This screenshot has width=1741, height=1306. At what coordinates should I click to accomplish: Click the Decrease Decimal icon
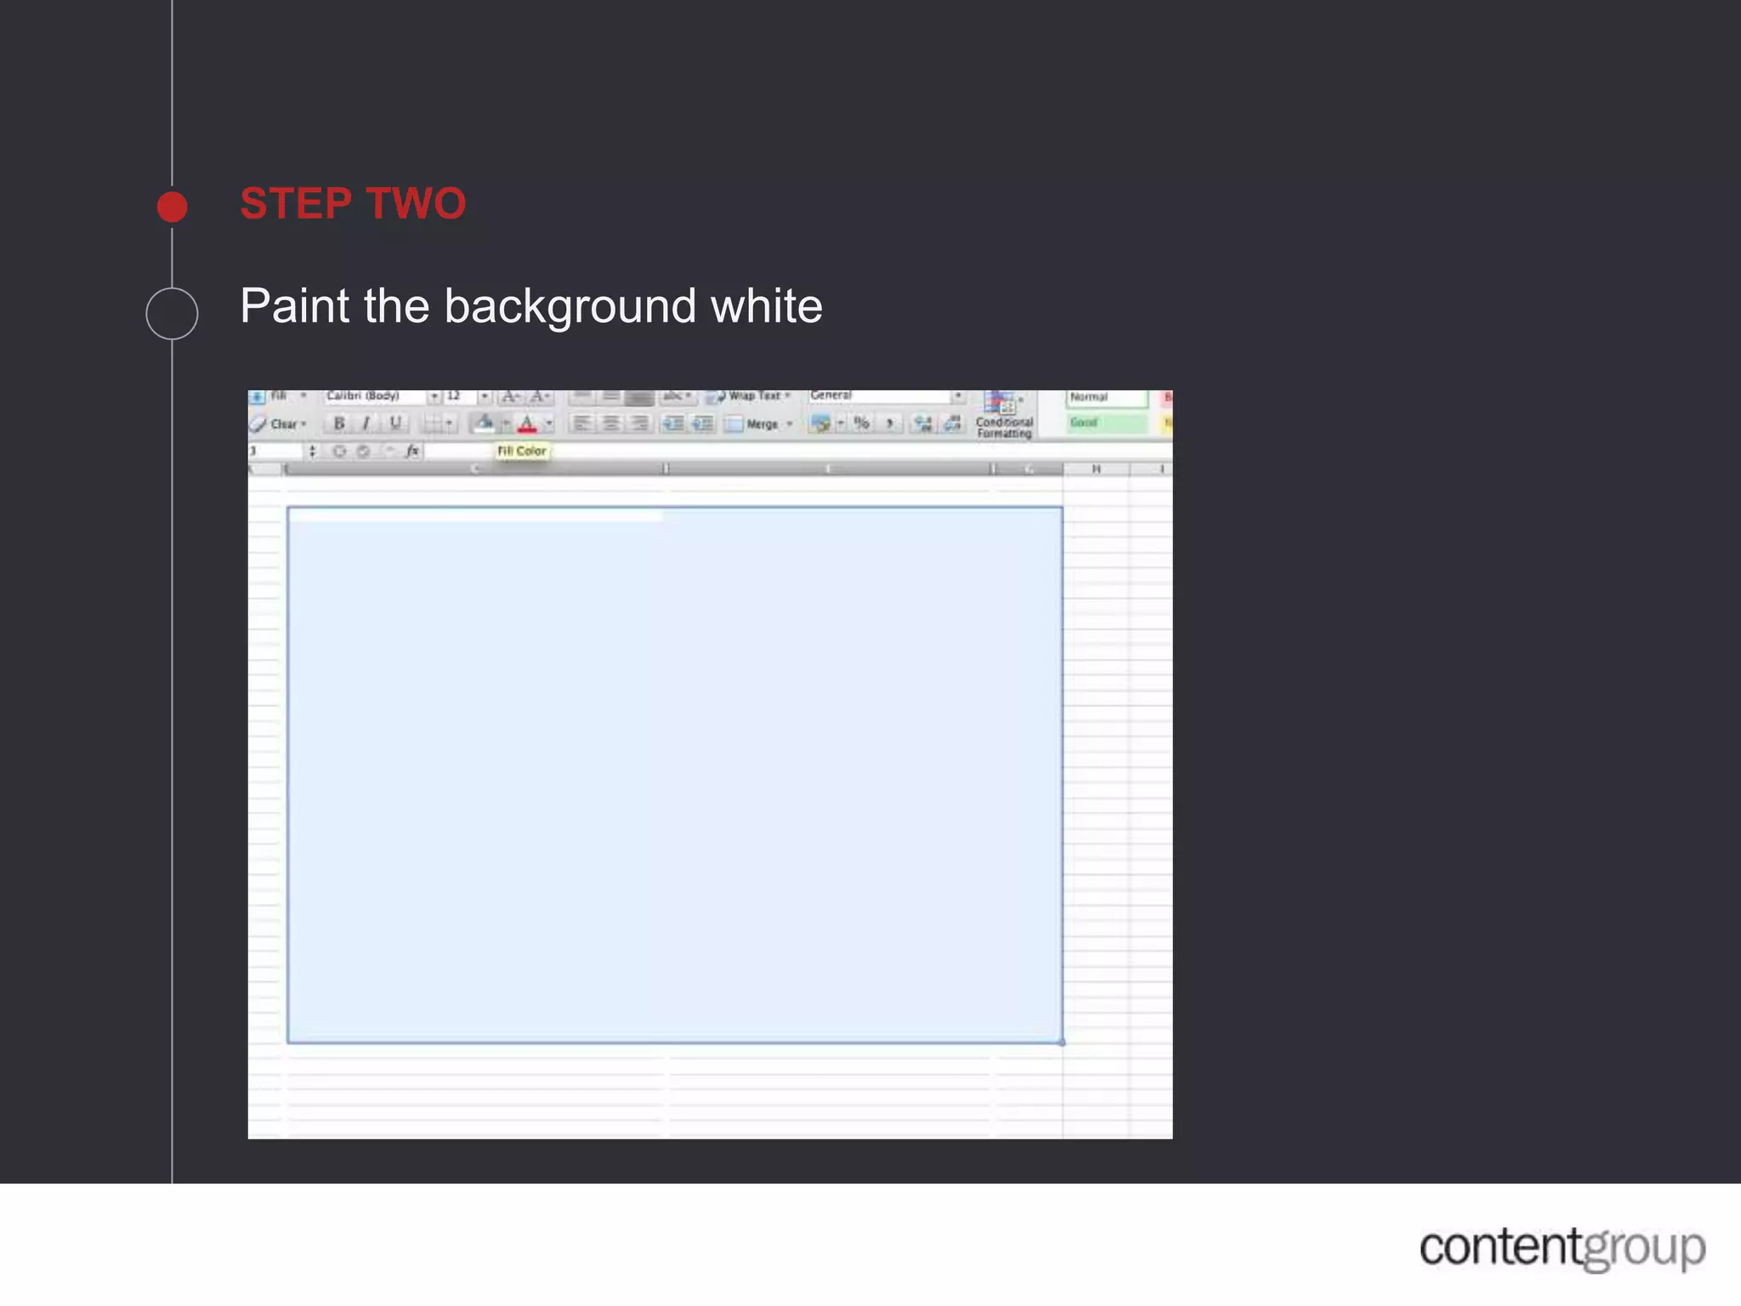(x=952, y=423)
